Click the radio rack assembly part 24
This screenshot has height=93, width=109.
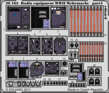(77, 72)
